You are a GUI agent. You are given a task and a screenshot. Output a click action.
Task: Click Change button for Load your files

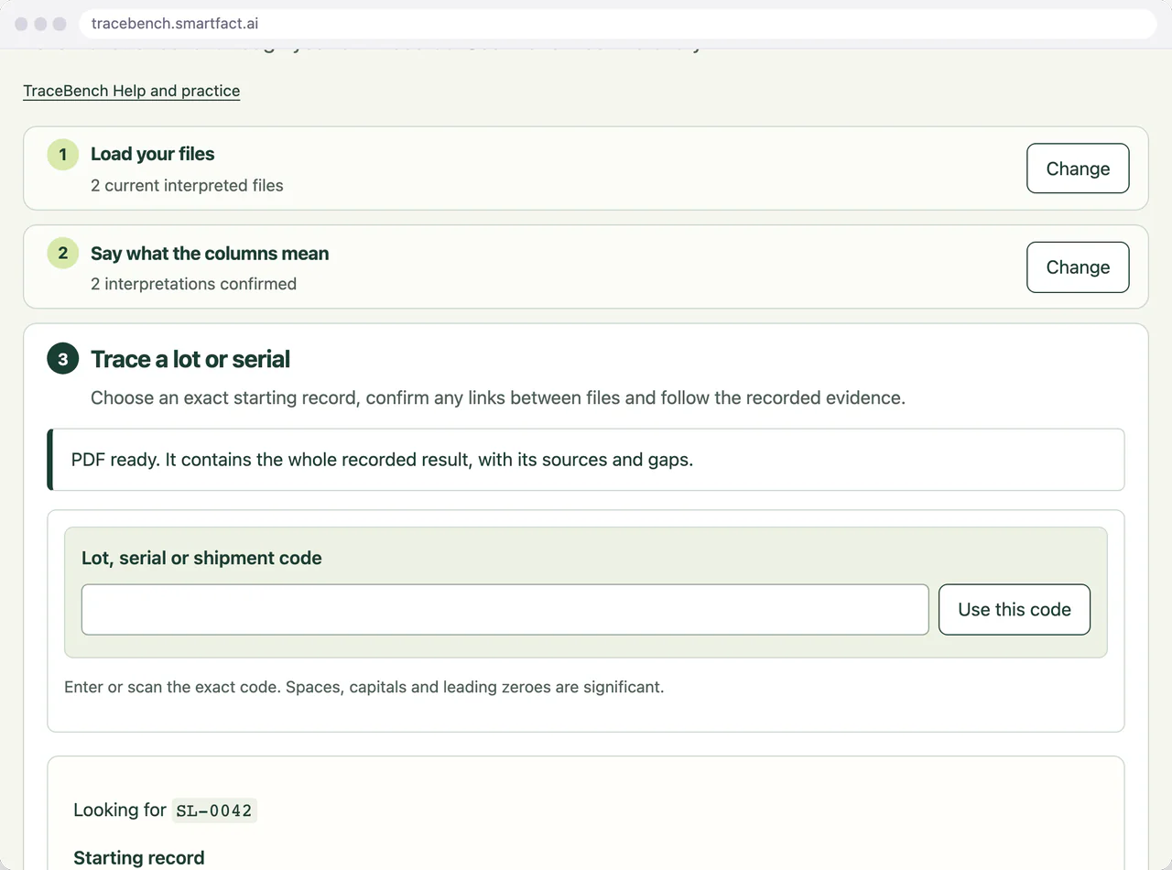tap(1078, 169)
